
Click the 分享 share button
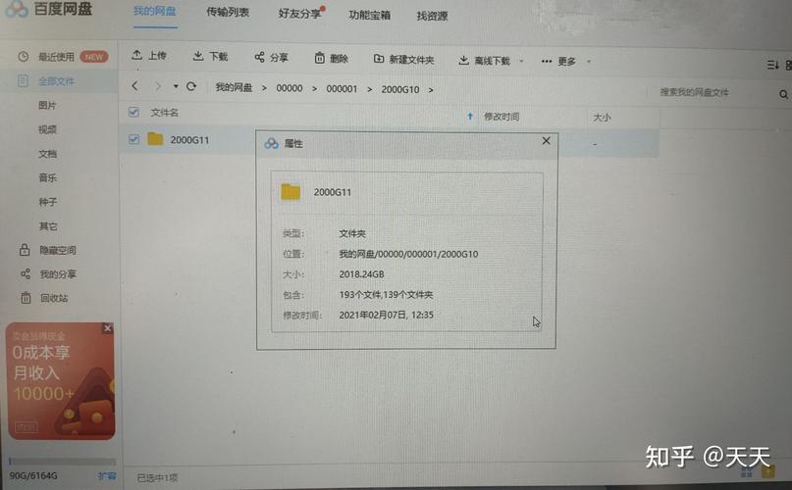[x=271, y=57]
